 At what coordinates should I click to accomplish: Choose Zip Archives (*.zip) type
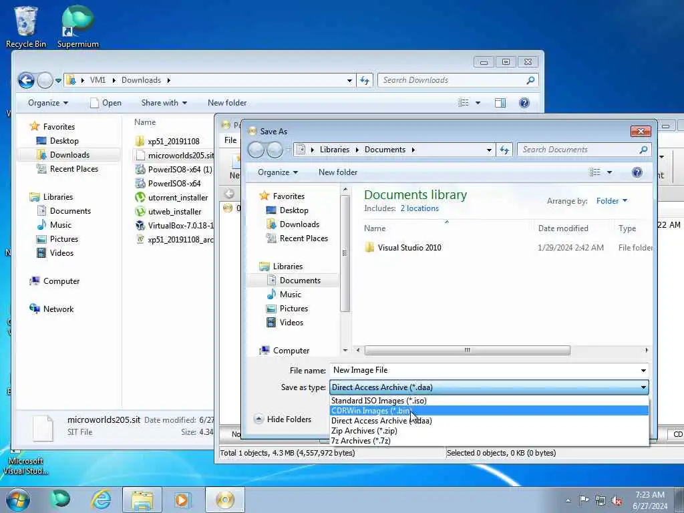click(489, 431)
